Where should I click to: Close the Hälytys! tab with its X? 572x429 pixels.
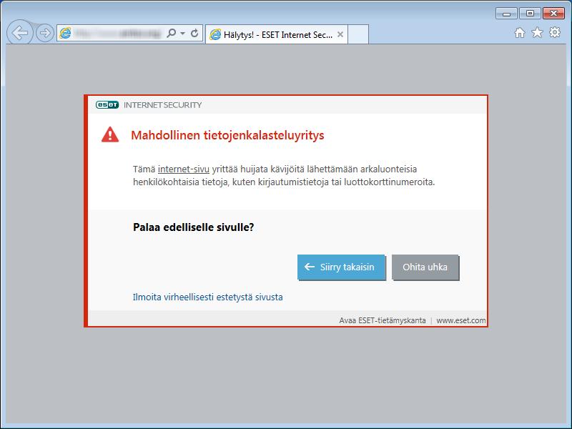[340, 34]
